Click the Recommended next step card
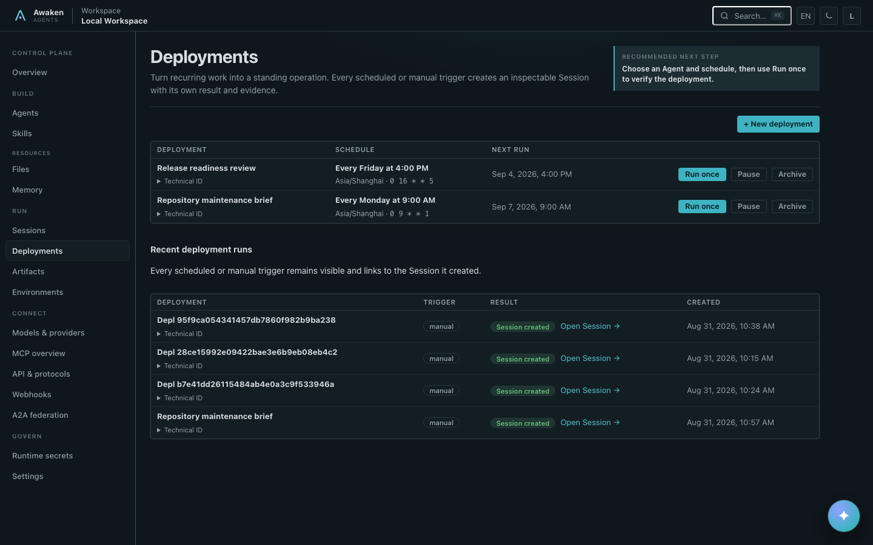Image resolution: width=873 pixels, height=545 pixels. tap(717, 68)
